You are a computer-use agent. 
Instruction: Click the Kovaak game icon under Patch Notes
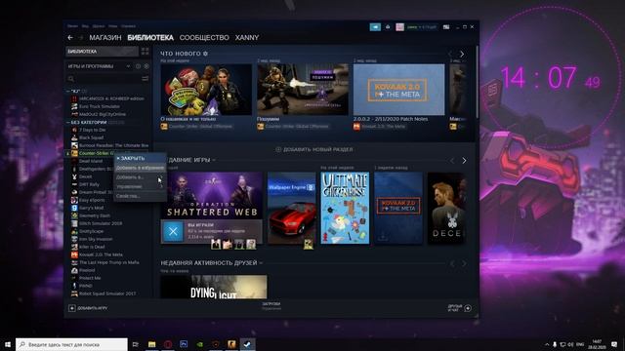[356, 127]
